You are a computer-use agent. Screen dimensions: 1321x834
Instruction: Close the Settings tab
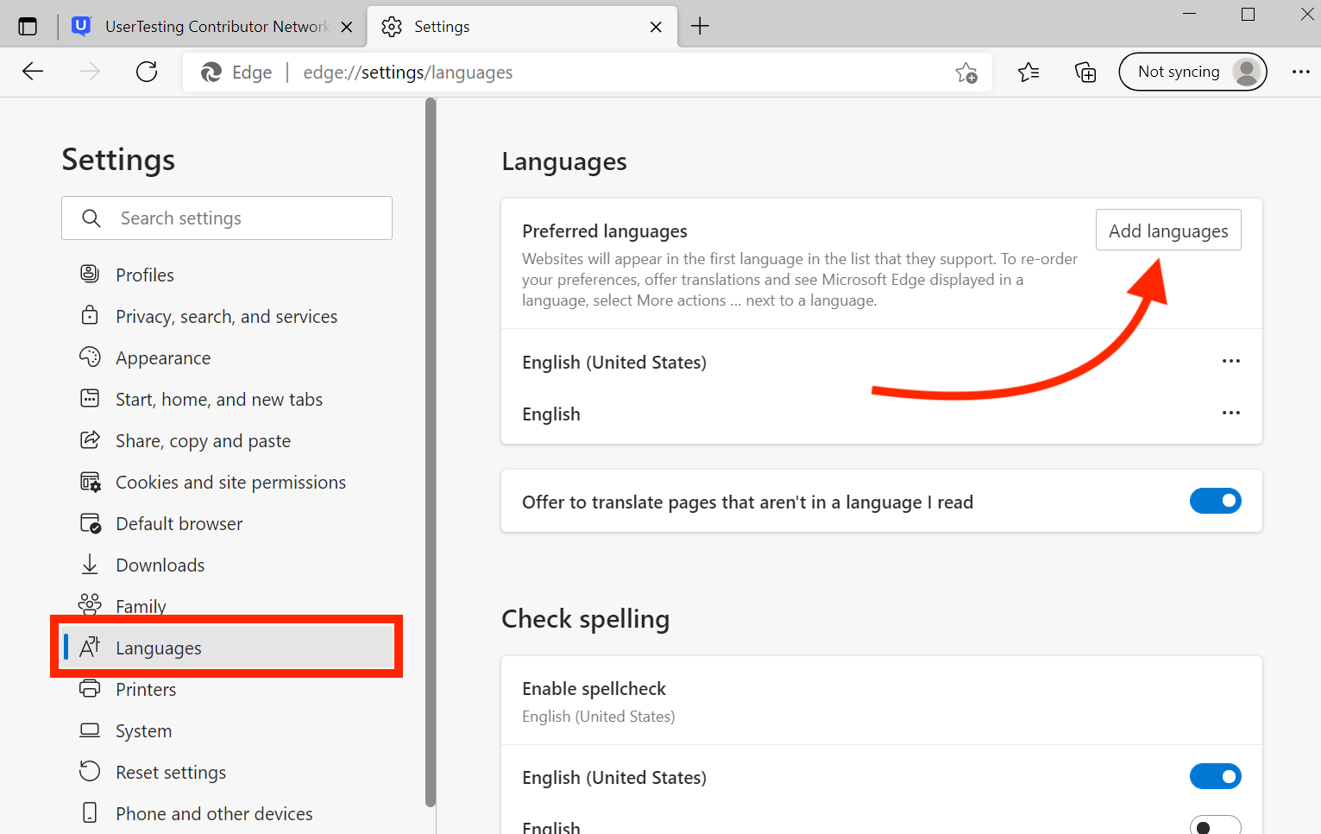pyautogui.click(x=656, y=27)
